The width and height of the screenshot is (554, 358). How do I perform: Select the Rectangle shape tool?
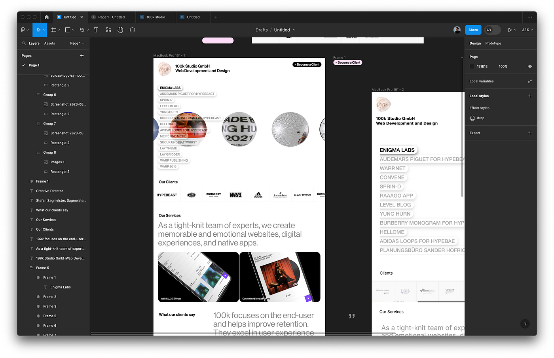click(68, 30)
